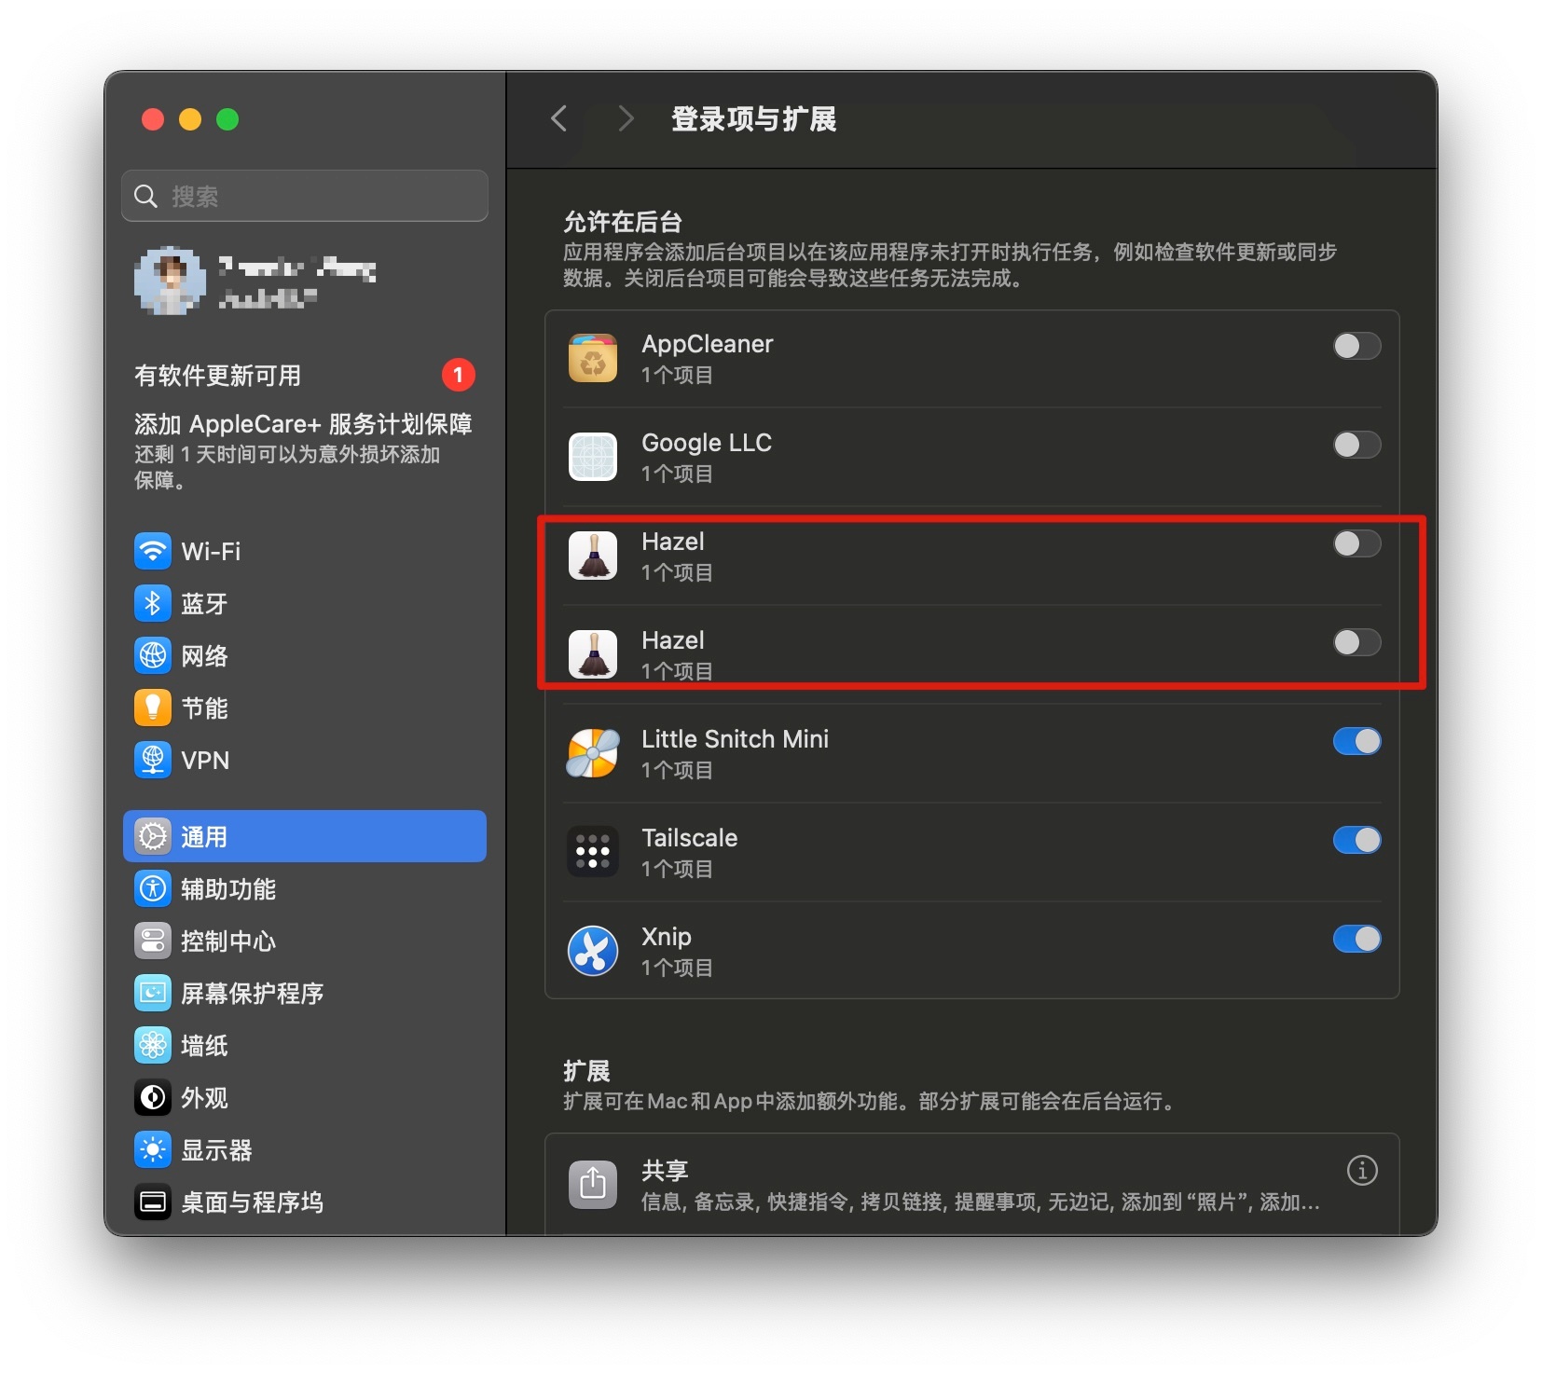
Task: Select 控制中心 sidebar item
Action: [305, 941]
